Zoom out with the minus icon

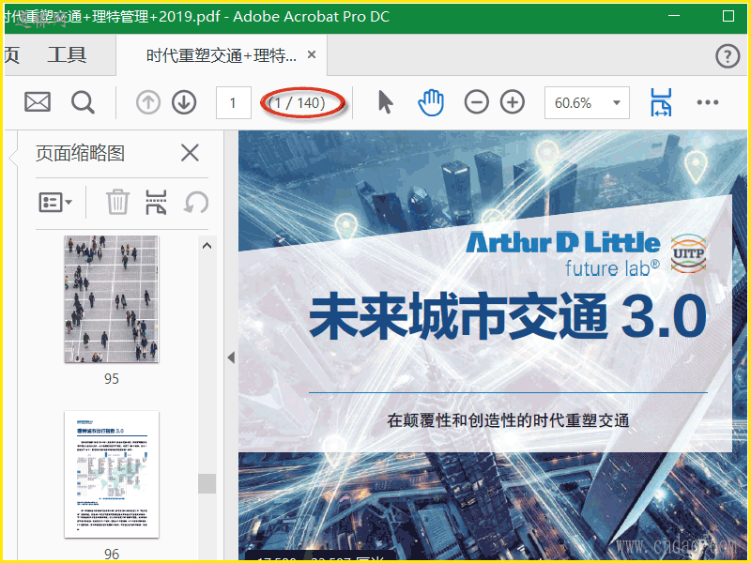click(x=477, y=102)
